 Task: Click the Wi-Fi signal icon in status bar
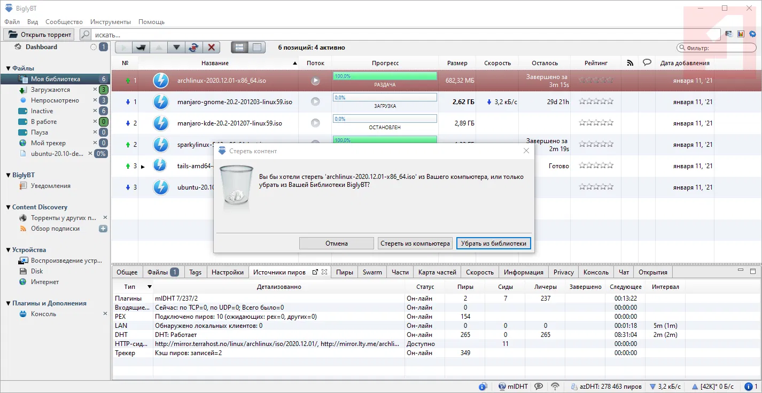click(x=555, y=387)
